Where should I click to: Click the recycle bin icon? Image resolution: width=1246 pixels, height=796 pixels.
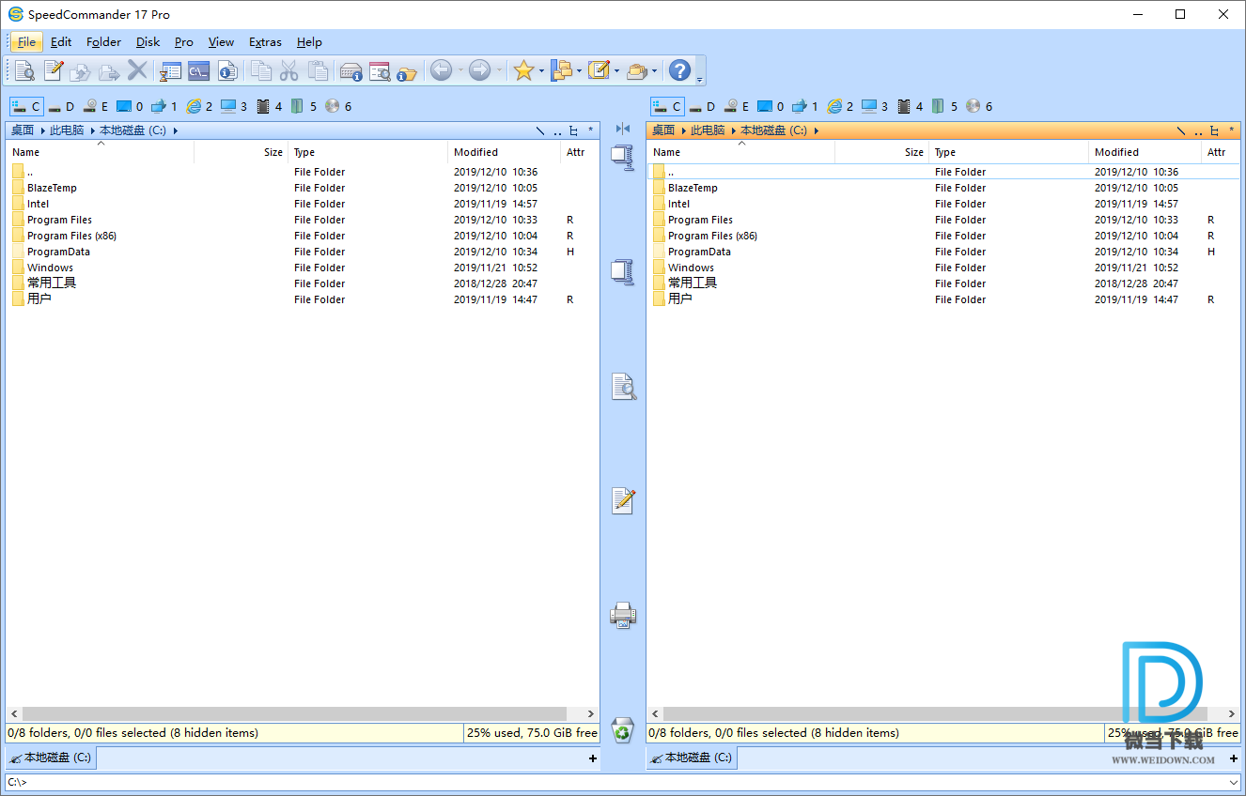pos(623,729)
